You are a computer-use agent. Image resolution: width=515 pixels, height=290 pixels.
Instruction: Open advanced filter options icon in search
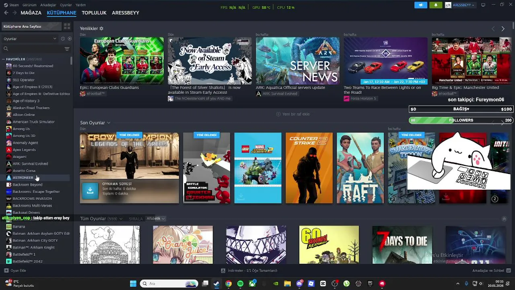(67, 49)
